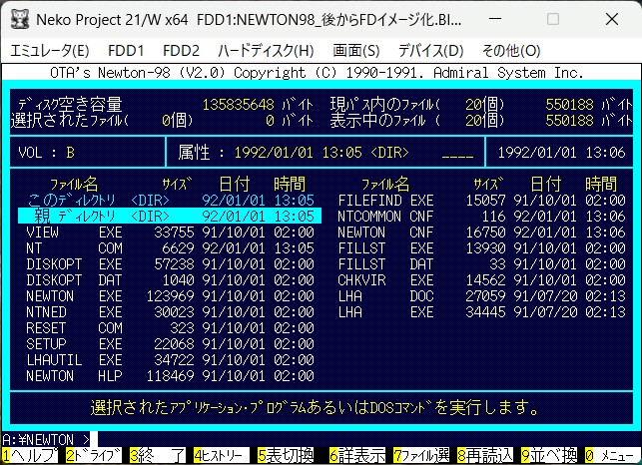The height and width of the screenshot is (465, 642).
Task: Open the FDD2 menu
Action: pos(181,50)
